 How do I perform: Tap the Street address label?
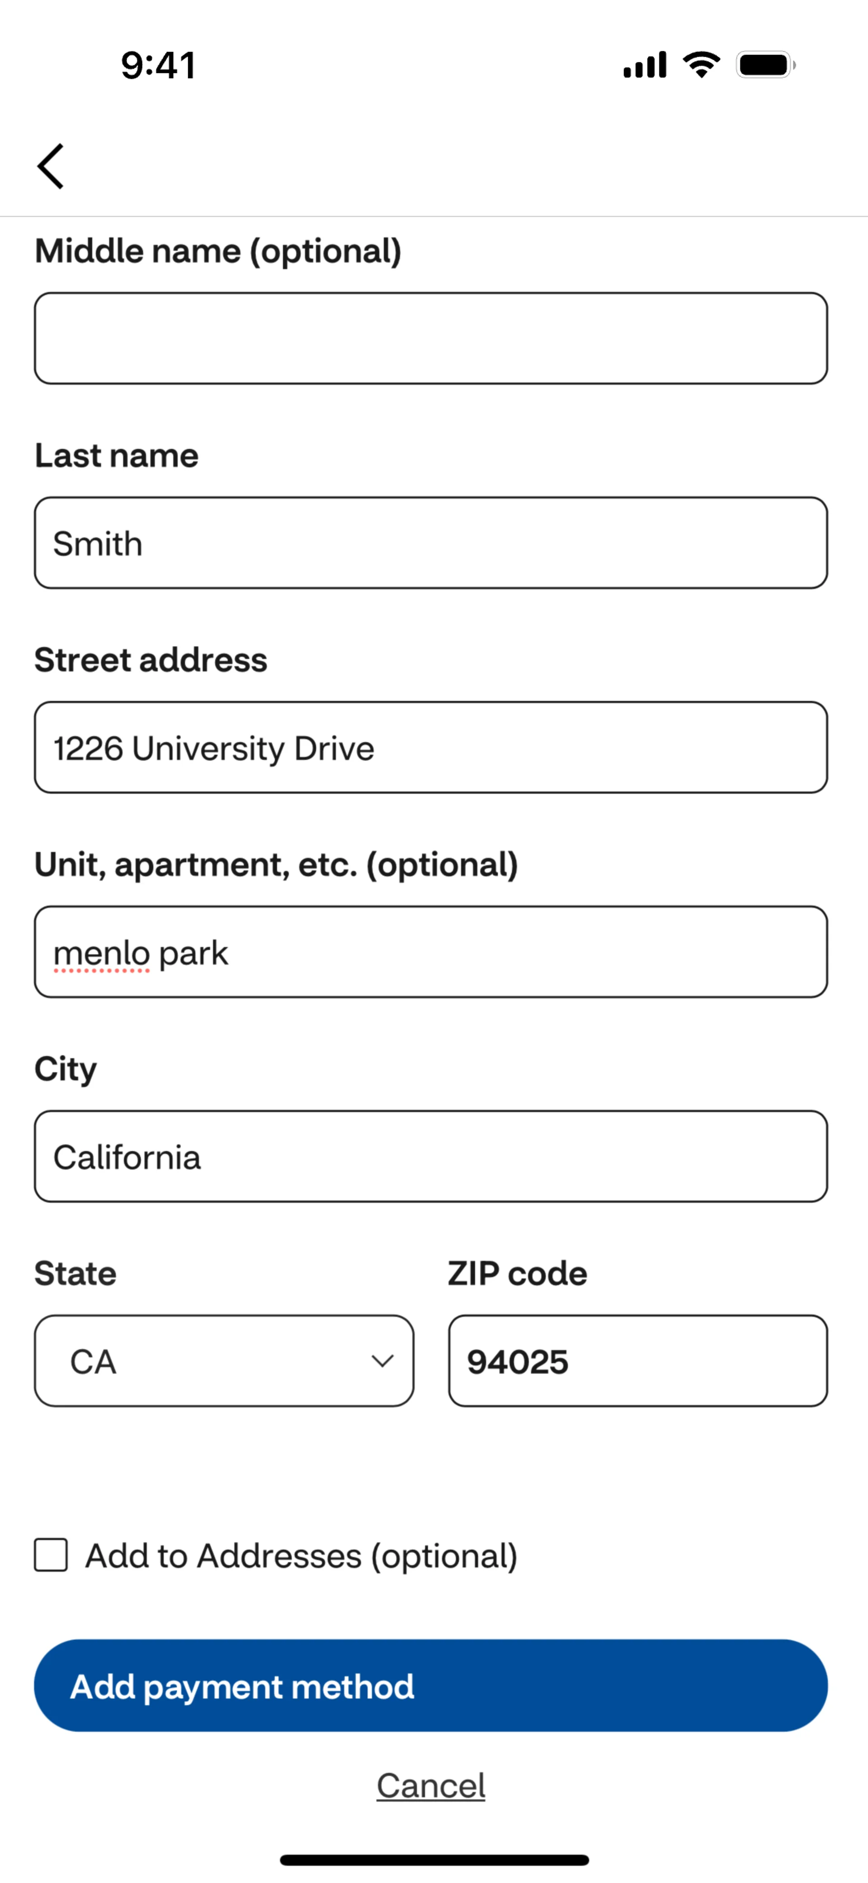(151, 660)
